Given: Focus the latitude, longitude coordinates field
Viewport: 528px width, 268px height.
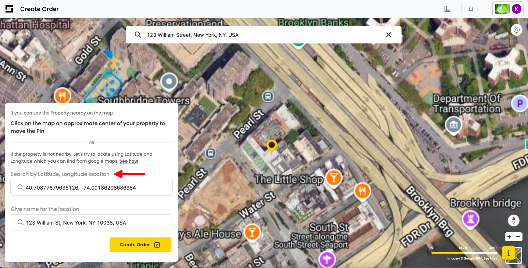Looking at the screenshot, I should [92, 188].
